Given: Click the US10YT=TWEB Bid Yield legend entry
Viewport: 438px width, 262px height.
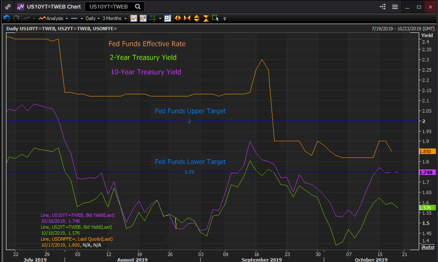Looking at the screenshot, I should 78,215.
